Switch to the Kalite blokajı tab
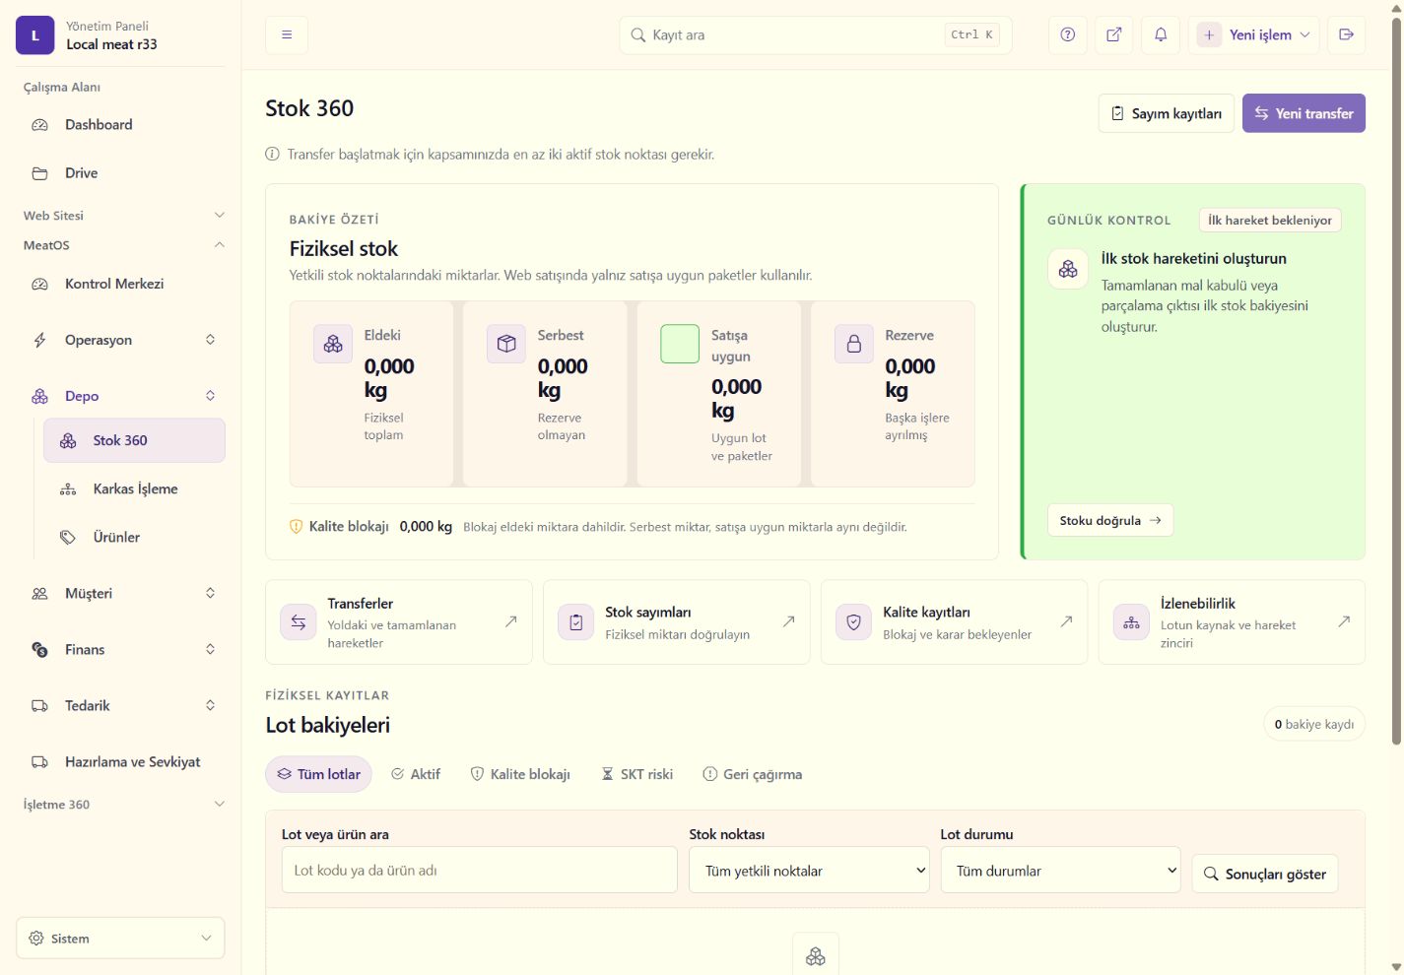Image resolution: width=1404 pixels, height=975 pixels. 520,774
